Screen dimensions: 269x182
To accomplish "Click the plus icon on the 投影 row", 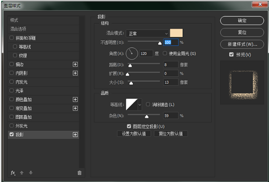I will [x=75, y=134].
